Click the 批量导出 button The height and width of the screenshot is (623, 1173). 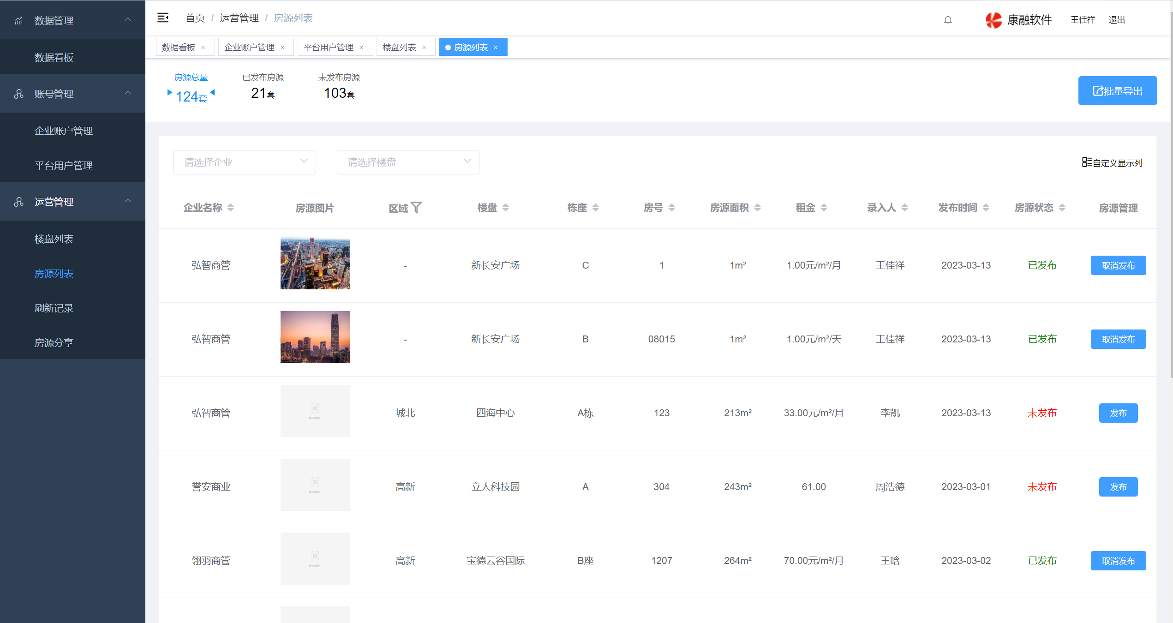1117,91
